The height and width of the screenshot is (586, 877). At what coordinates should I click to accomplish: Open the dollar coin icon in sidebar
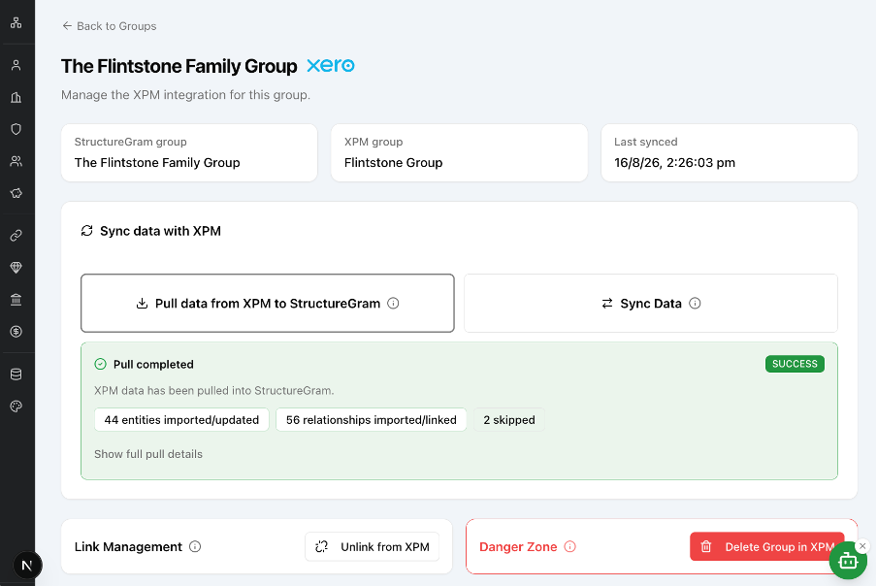[16, 332]
